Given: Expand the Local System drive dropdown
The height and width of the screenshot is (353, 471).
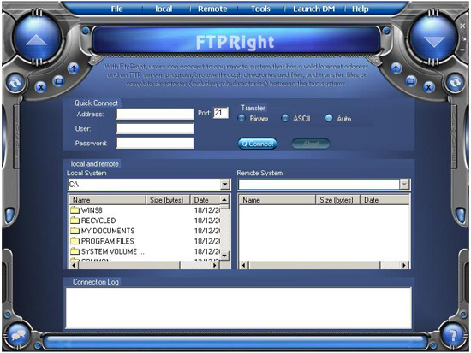Looking at the screenshot, I should tap(224, 185).
